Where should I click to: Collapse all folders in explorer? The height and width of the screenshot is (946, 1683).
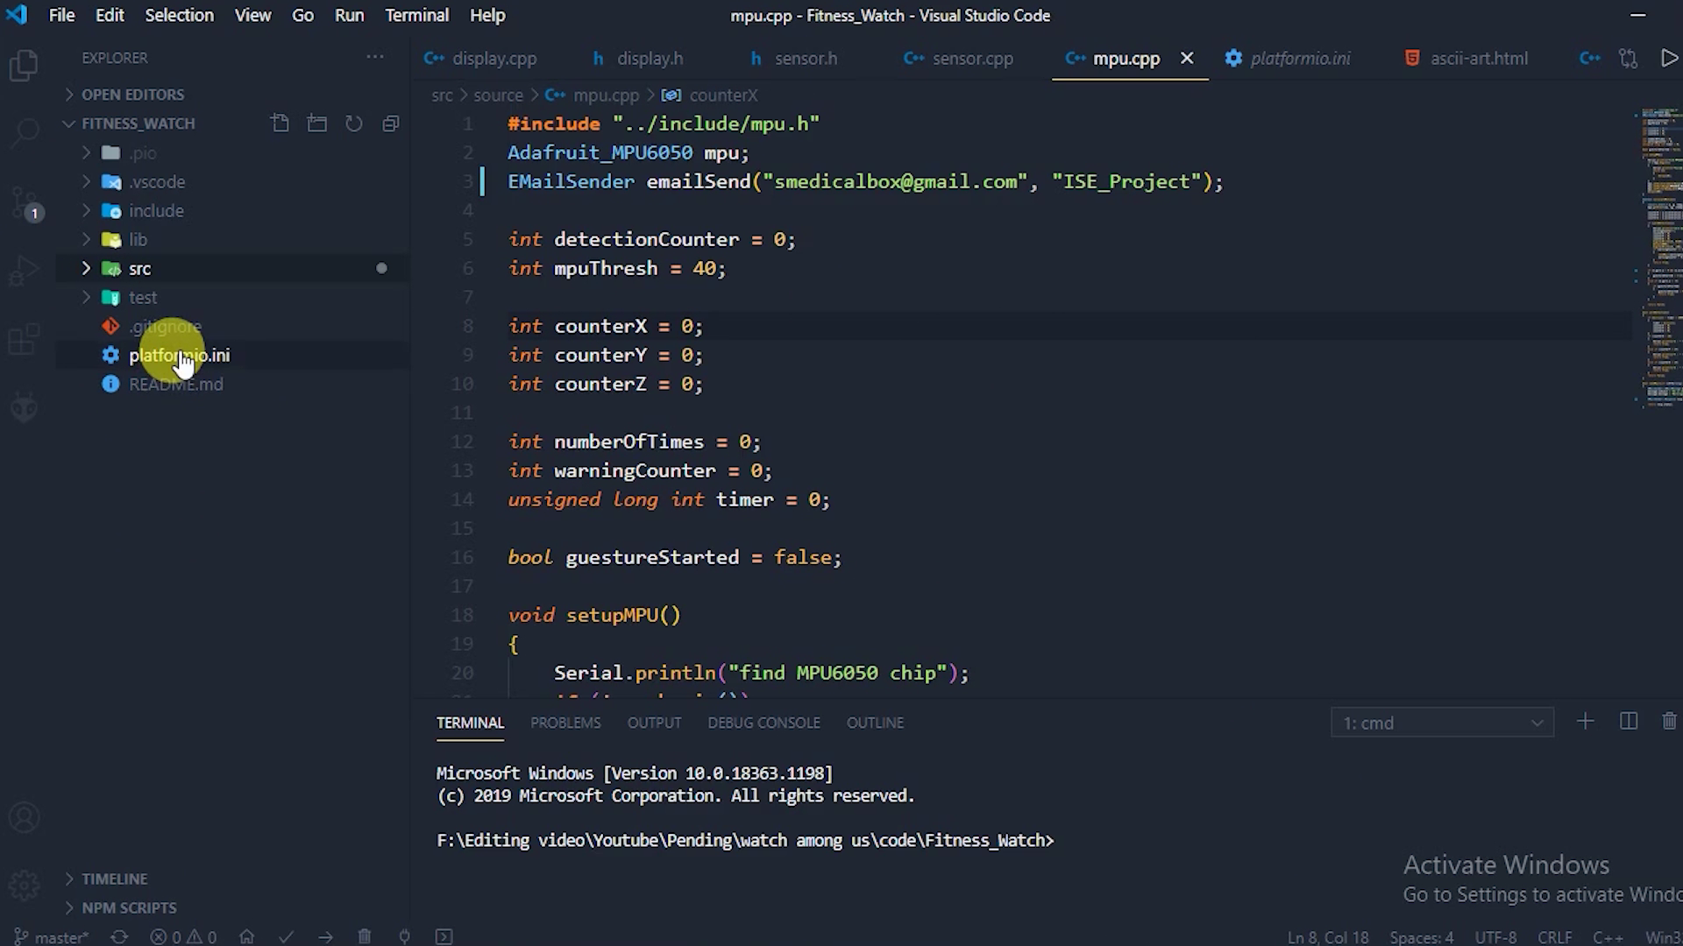[391, 124]
